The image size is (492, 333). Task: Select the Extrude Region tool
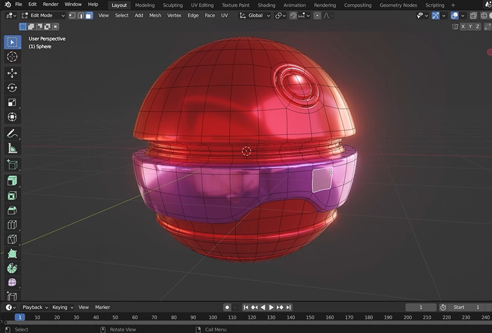pos(12,181)
